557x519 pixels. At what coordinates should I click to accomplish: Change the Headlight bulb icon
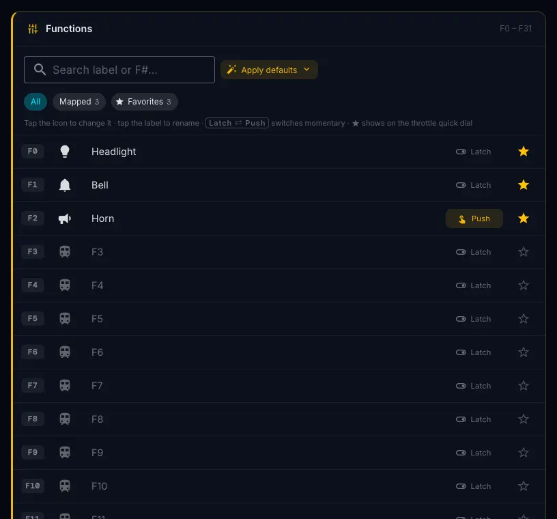point(65,152)
